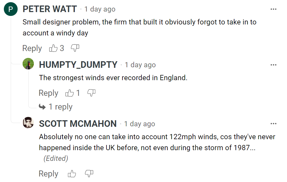This screenshot has height=182, width=287.
Task: Open Peter Watt's green P avatar
Action: click(x=11, y=10)
